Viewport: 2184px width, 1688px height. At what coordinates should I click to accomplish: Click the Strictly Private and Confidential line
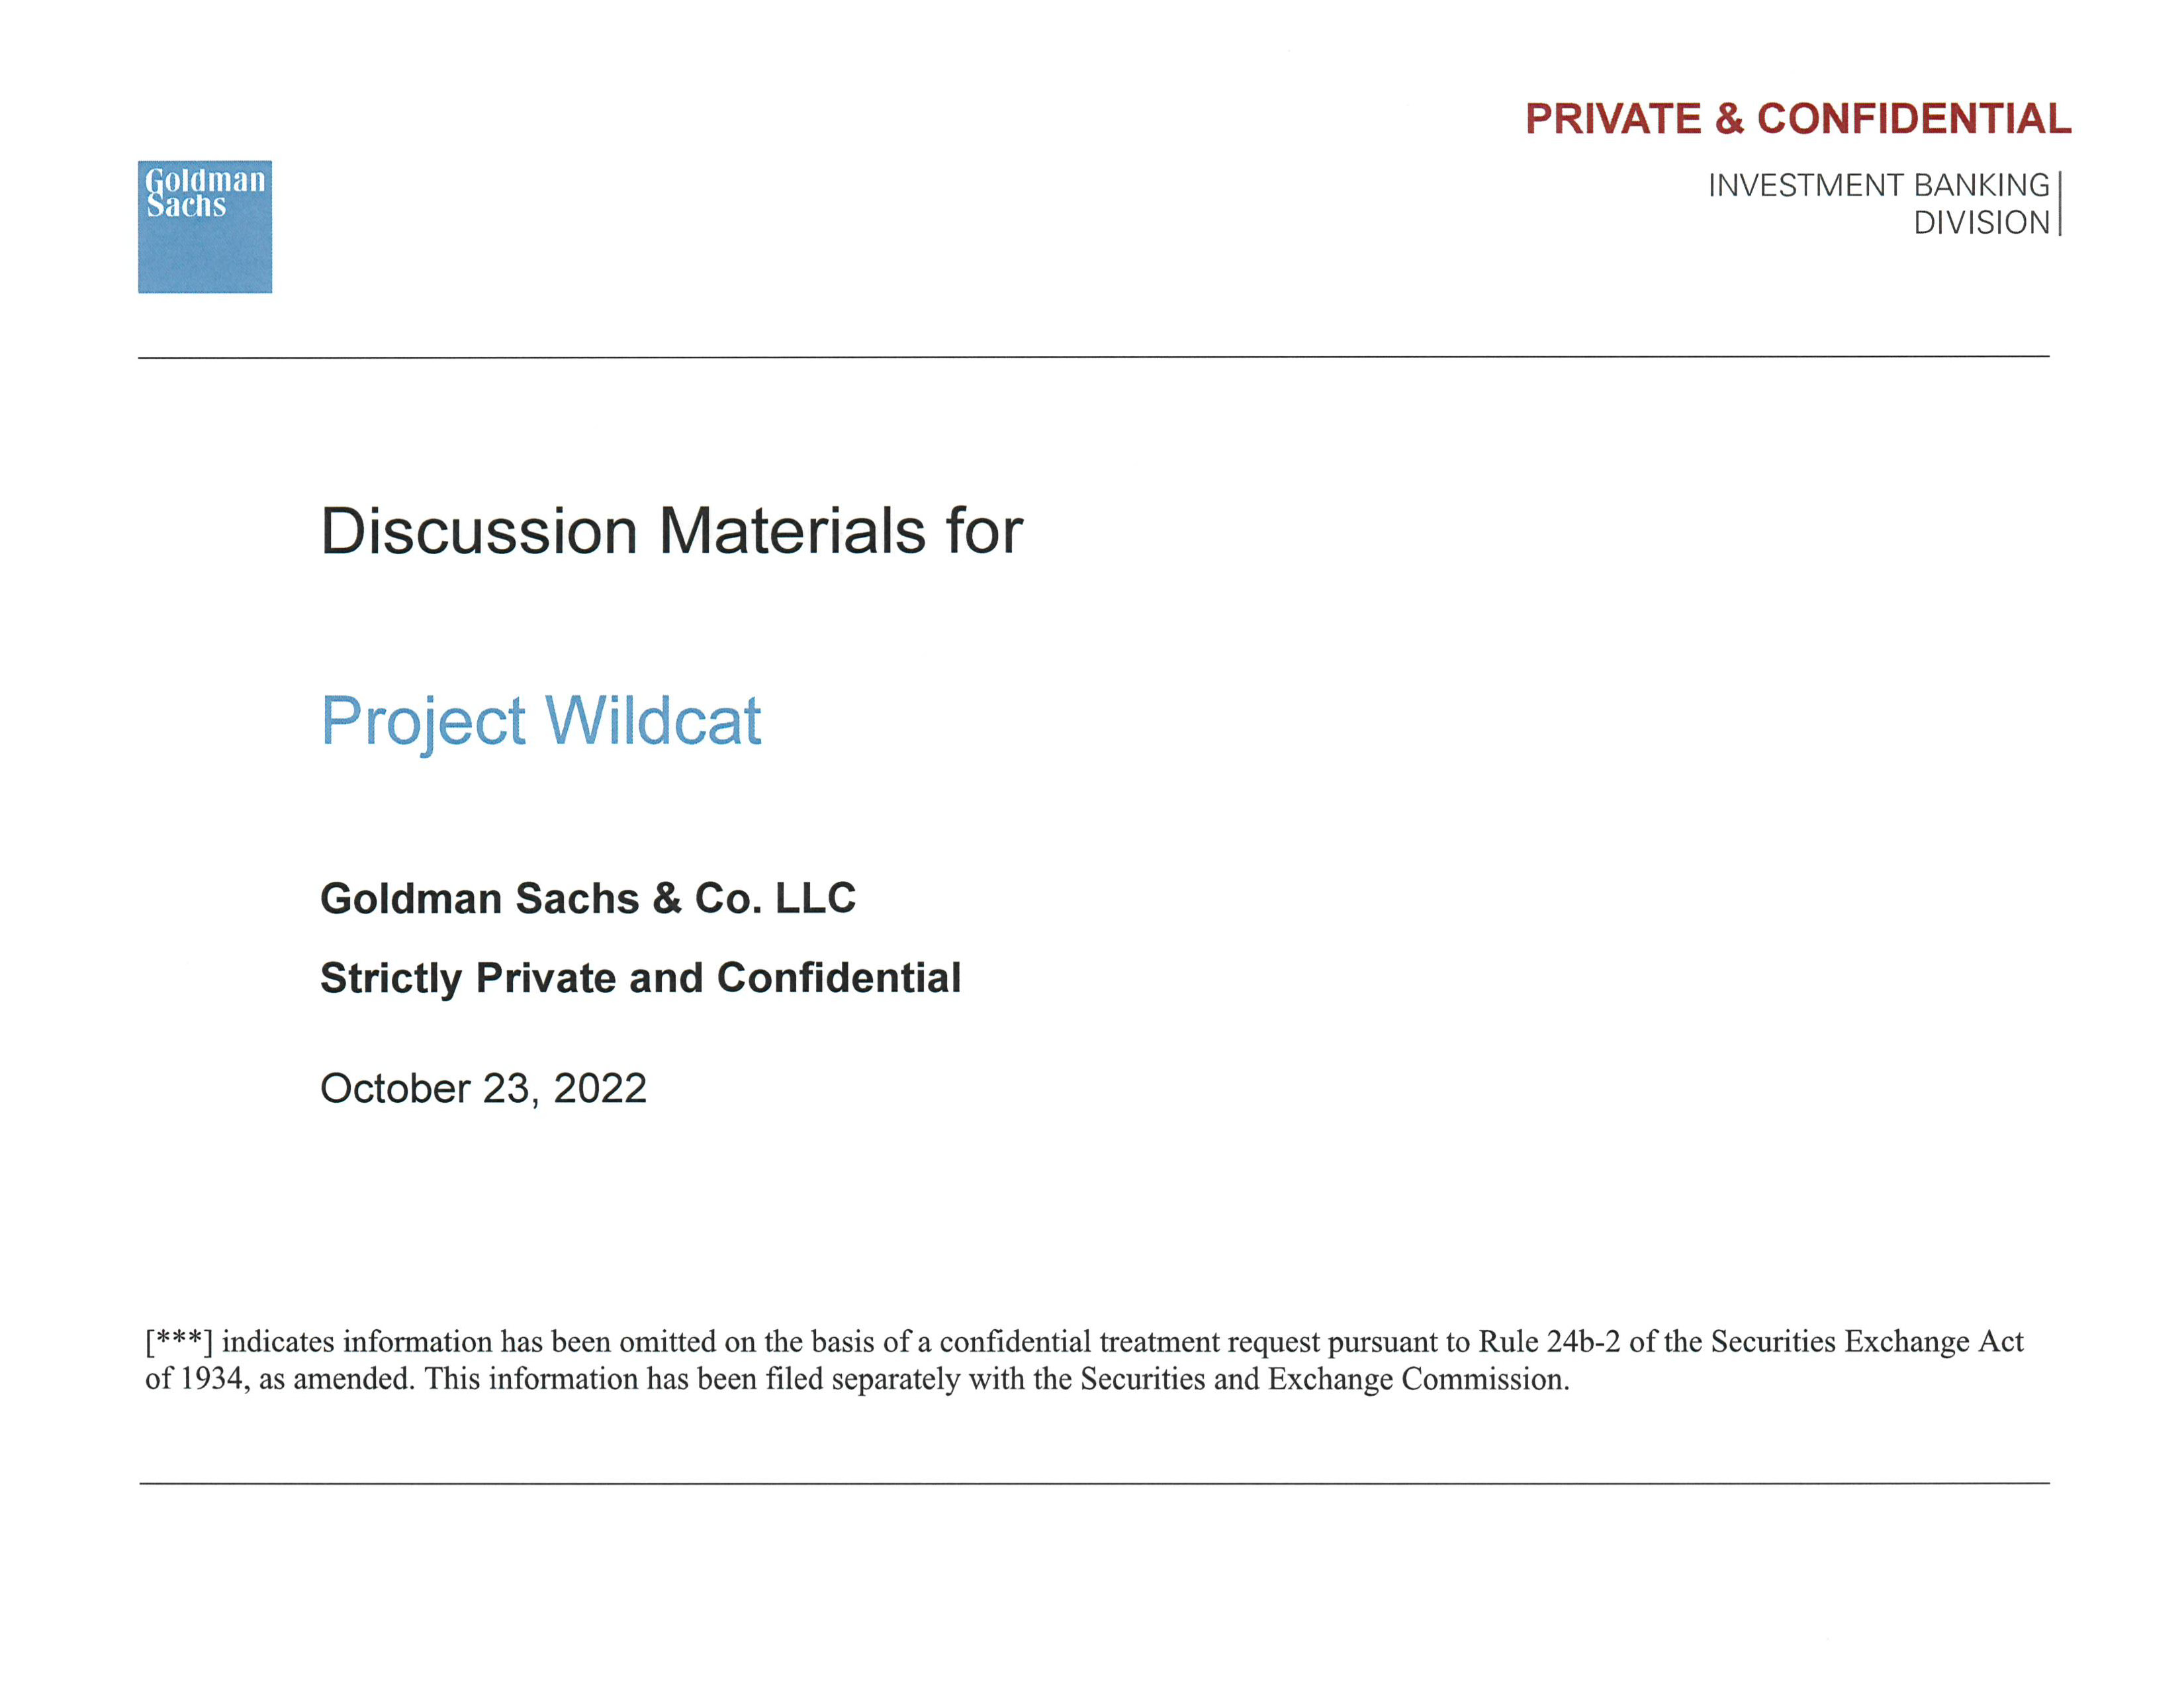tap(640, 977)
